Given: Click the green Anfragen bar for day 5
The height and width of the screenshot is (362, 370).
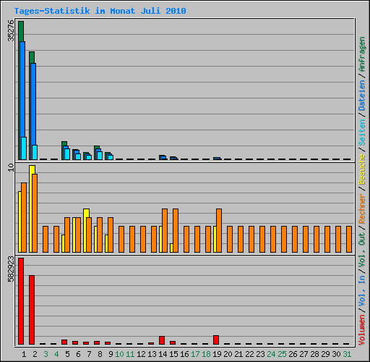Looking at the screenshot, I should pos(64,143).
